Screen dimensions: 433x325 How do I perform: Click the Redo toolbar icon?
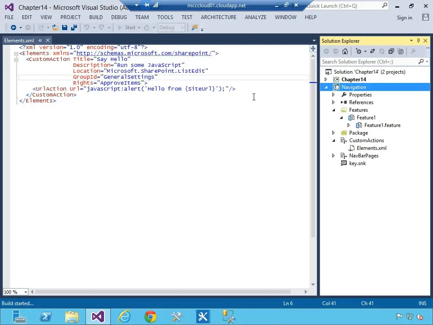click(x=101, y=28)
